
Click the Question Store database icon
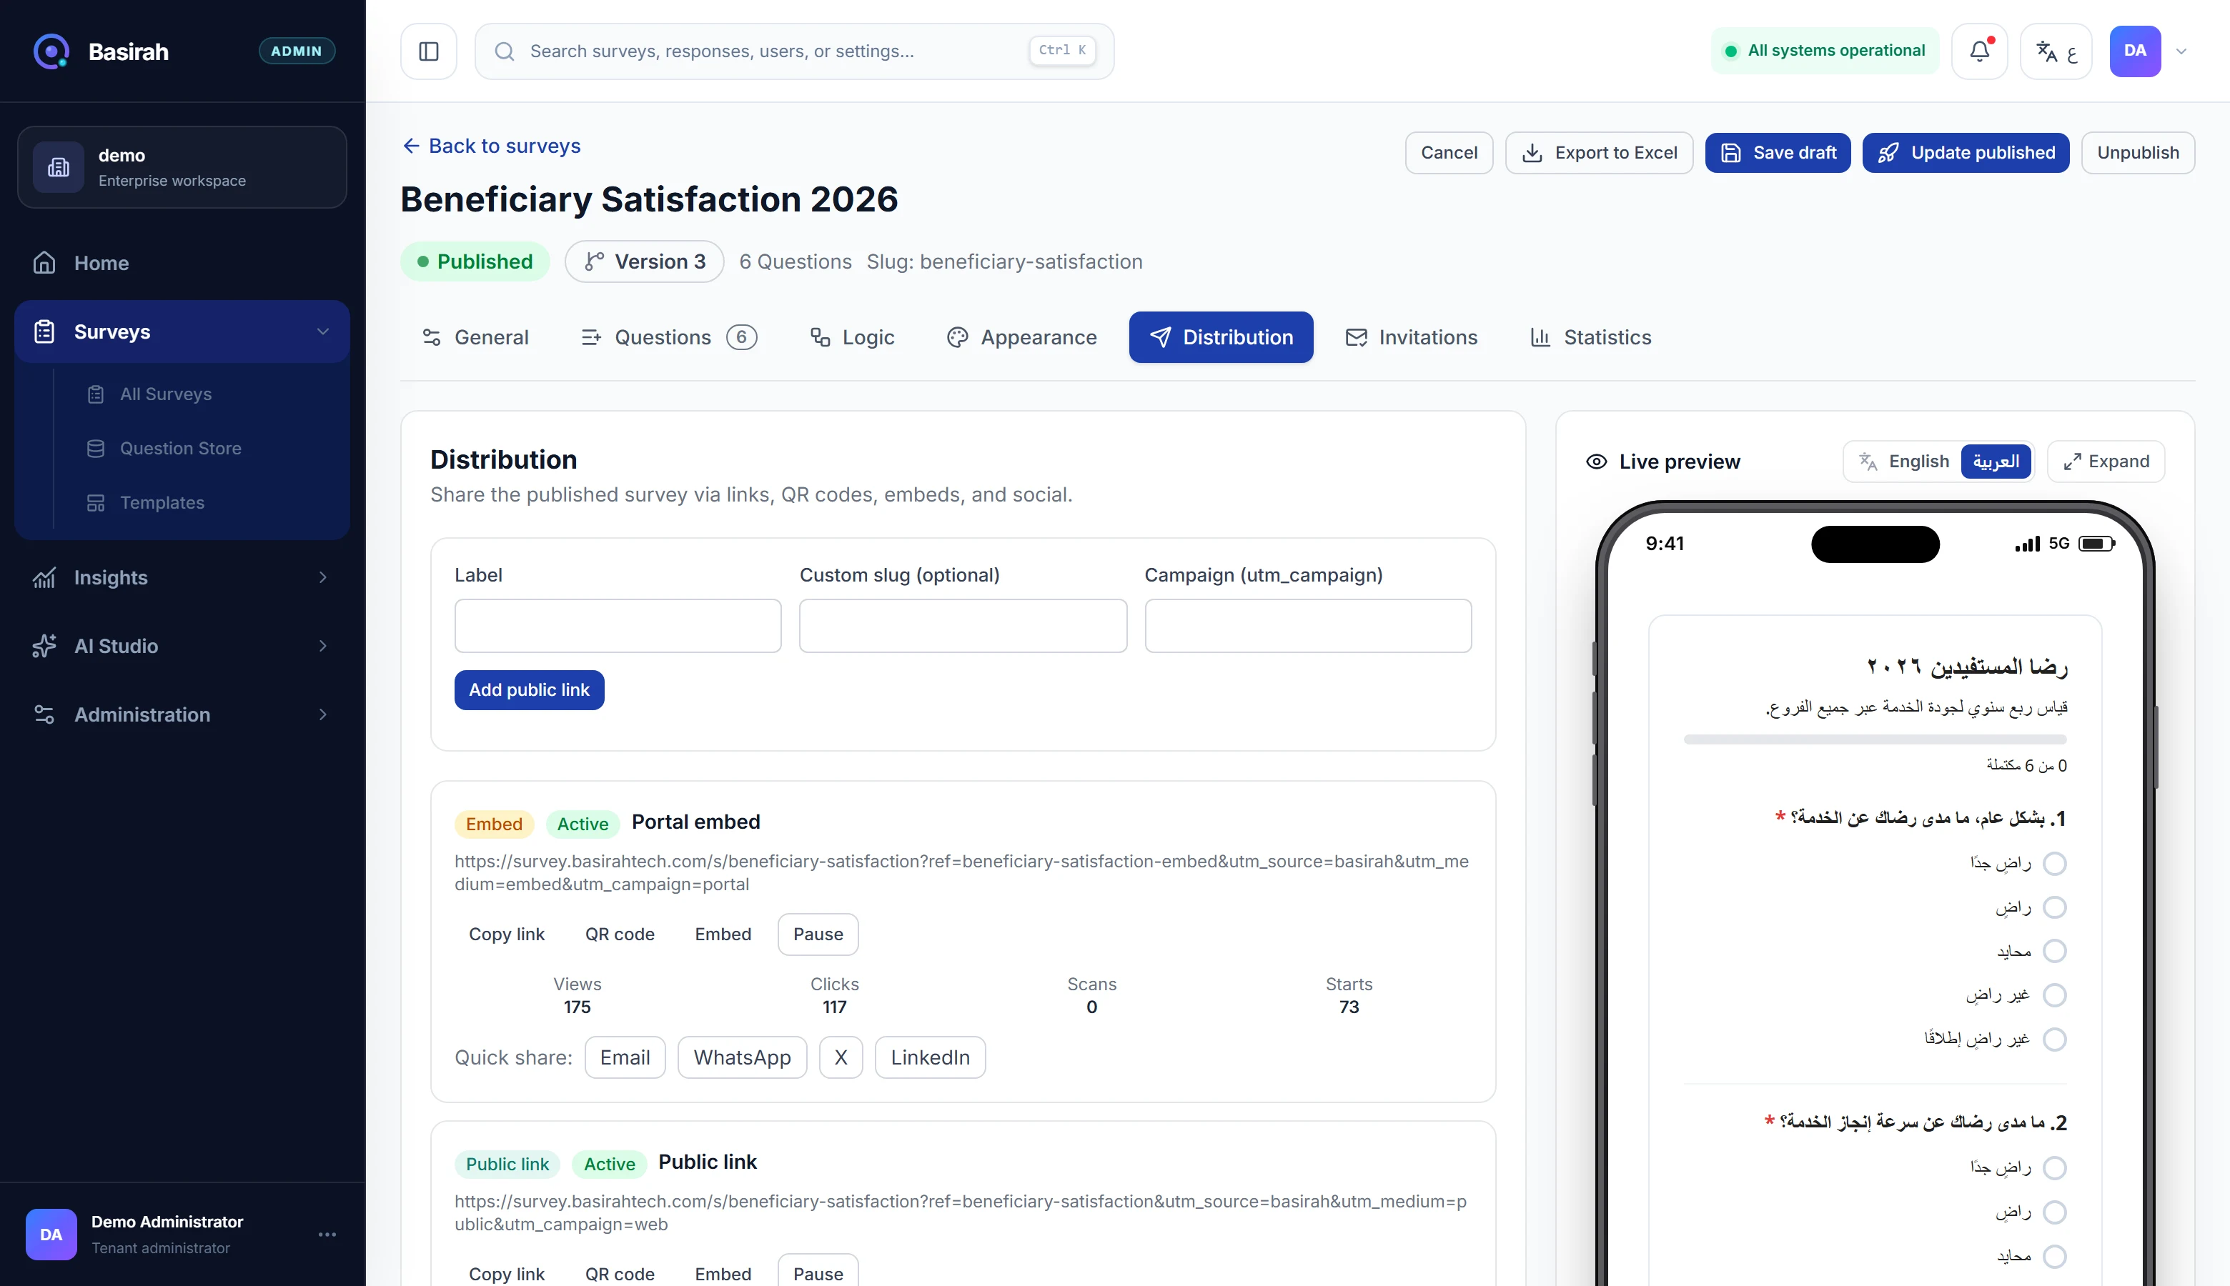click(96, 449)
